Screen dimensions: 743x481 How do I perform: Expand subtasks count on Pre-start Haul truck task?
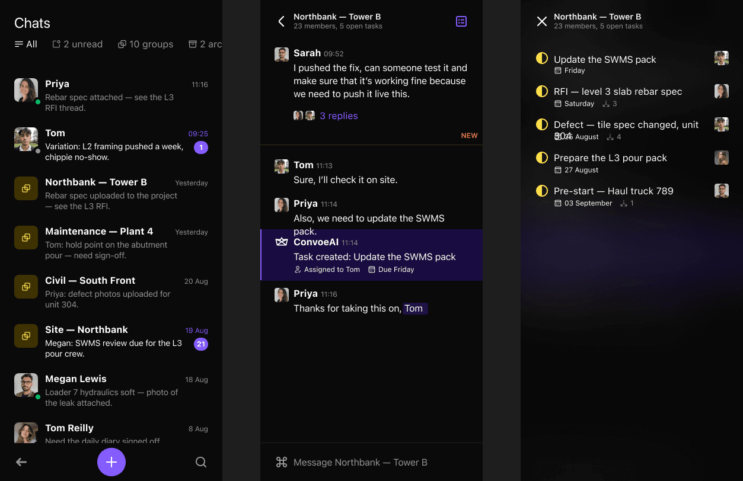coord(627,203)
